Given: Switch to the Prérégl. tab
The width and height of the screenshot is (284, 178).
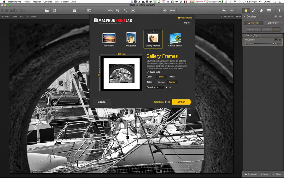Looking at the screenshot, I should click(253, 23).
